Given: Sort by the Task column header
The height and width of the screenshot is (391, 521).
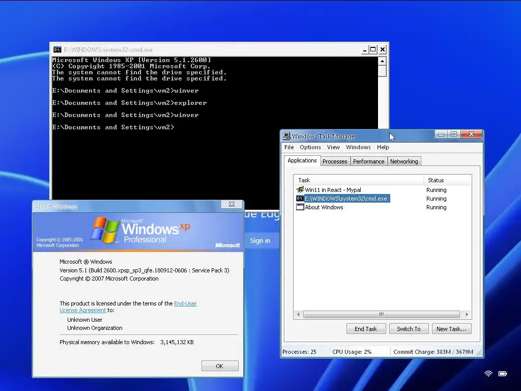Looking at the screenshot, I should 359,180.
